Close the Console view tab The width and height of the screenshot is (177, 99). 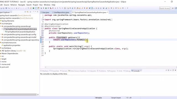(141, 71)
